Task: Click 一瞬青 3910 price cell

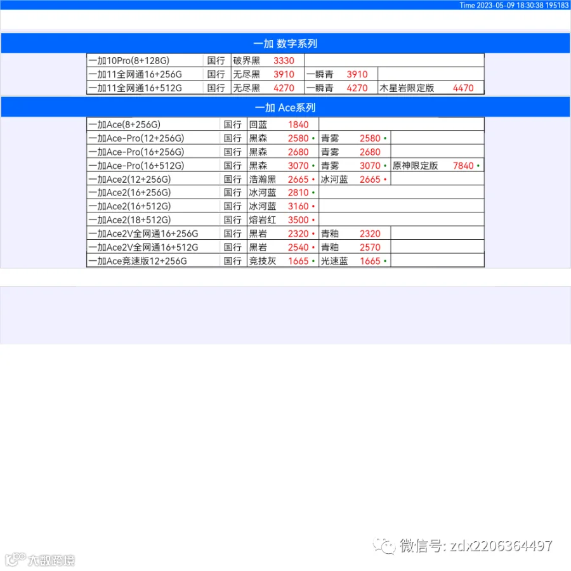Action: click(x=341, y=74)
